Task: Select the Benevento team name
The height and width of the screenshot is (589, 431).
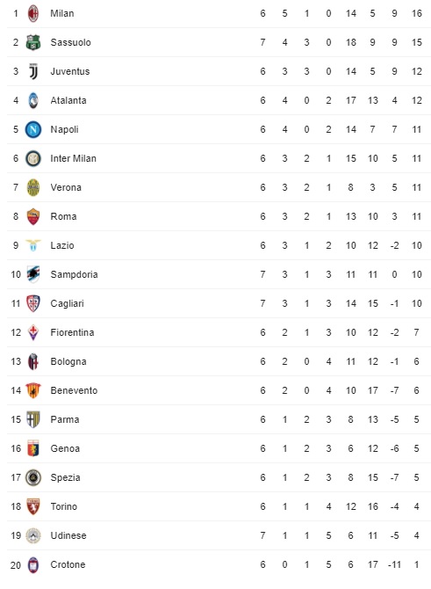Action: point(74,390)
